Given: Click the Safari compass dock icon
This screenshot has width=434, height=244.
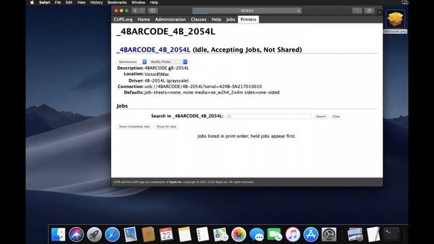Looking at the screenshot, I should (x=112, y=235).
